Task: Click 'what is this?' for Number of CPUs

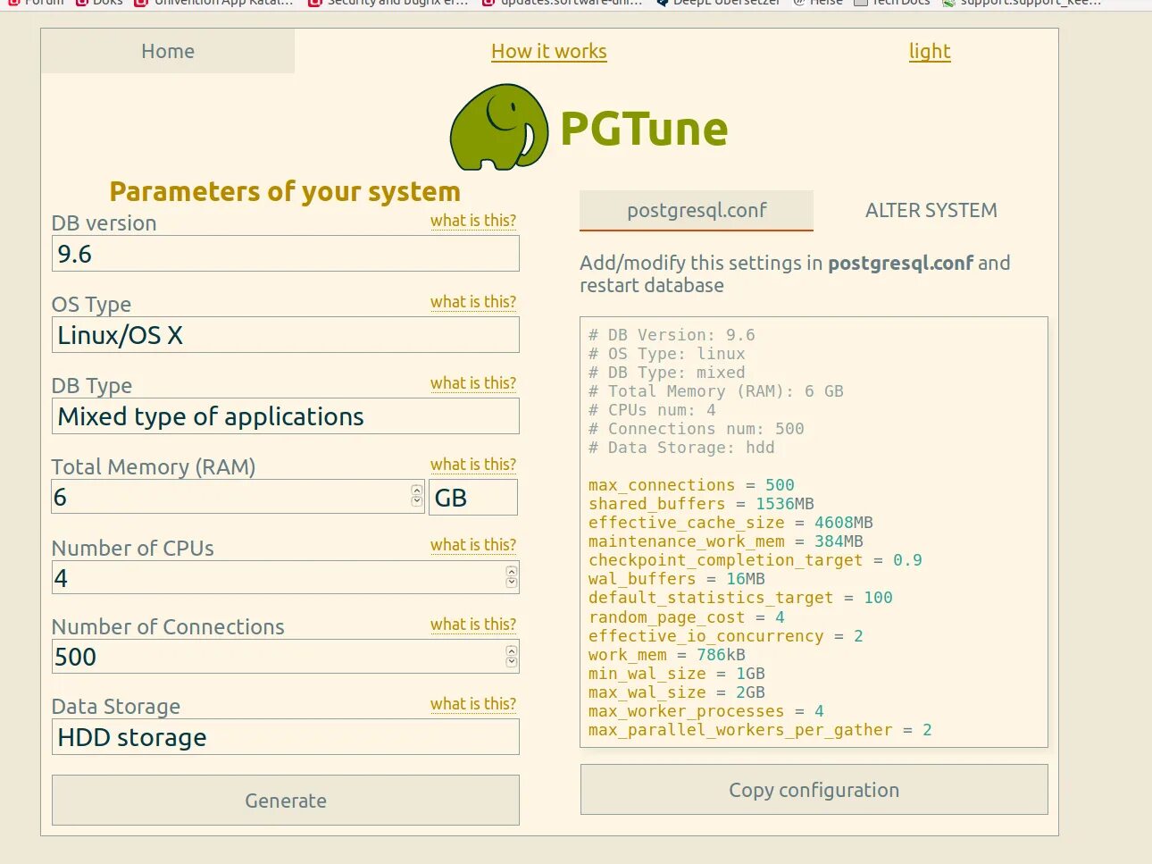Action: (473, 545)
